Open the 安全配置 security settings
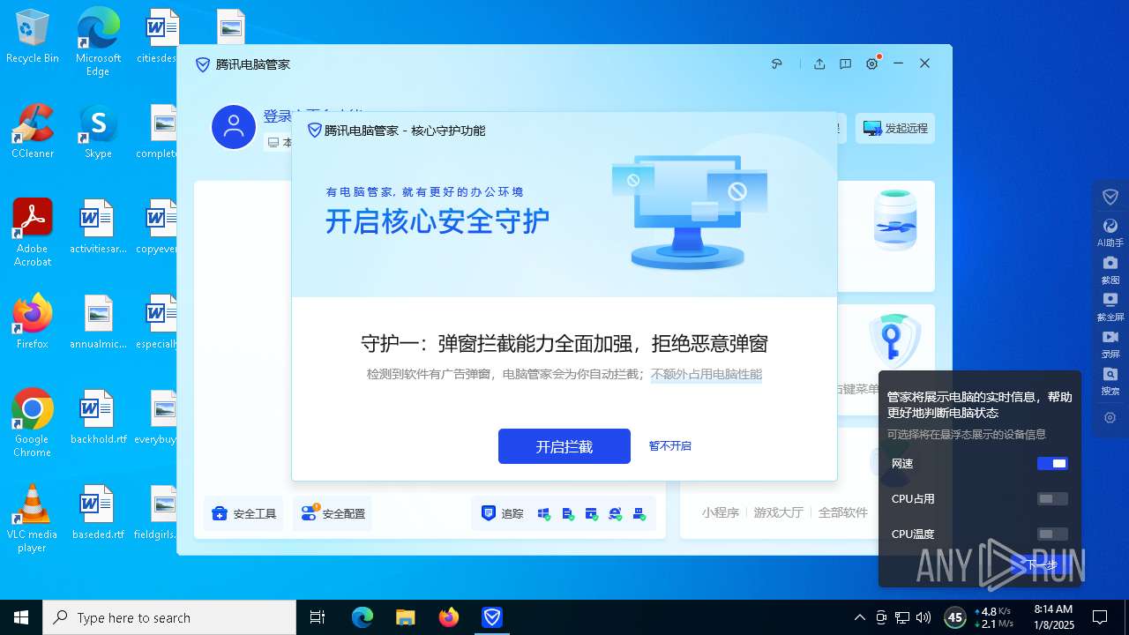Image resolution: width=1129 pixels, height=635 pixels. coord(333,513)
